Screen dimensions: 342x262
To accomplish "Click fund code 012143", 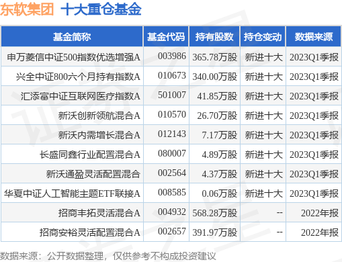I will (x=172, y=134).
